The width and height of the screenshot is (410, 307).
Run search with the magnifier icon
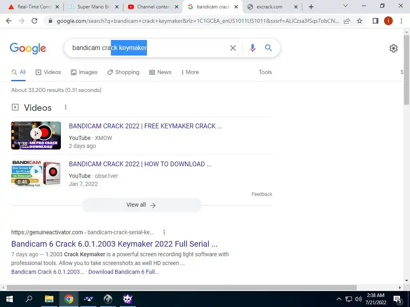[268, 48]
